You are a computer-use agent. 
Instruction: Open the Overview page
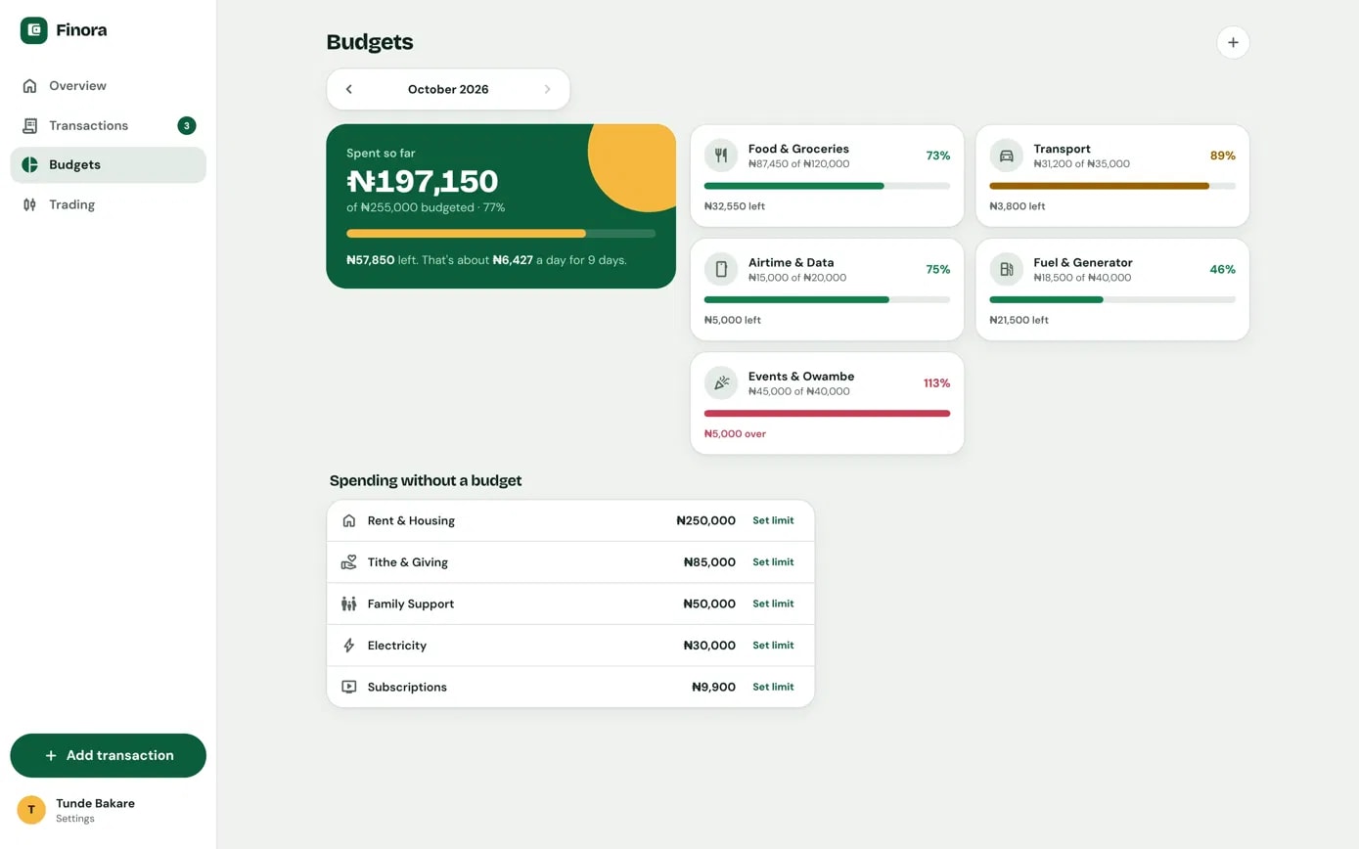[109, 86]
